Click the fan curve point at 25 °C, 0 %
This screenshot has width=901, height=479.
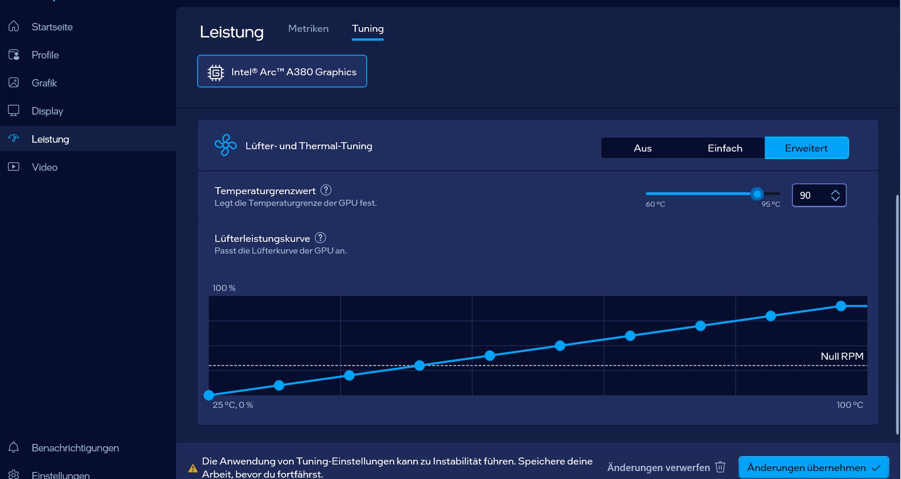209,395
